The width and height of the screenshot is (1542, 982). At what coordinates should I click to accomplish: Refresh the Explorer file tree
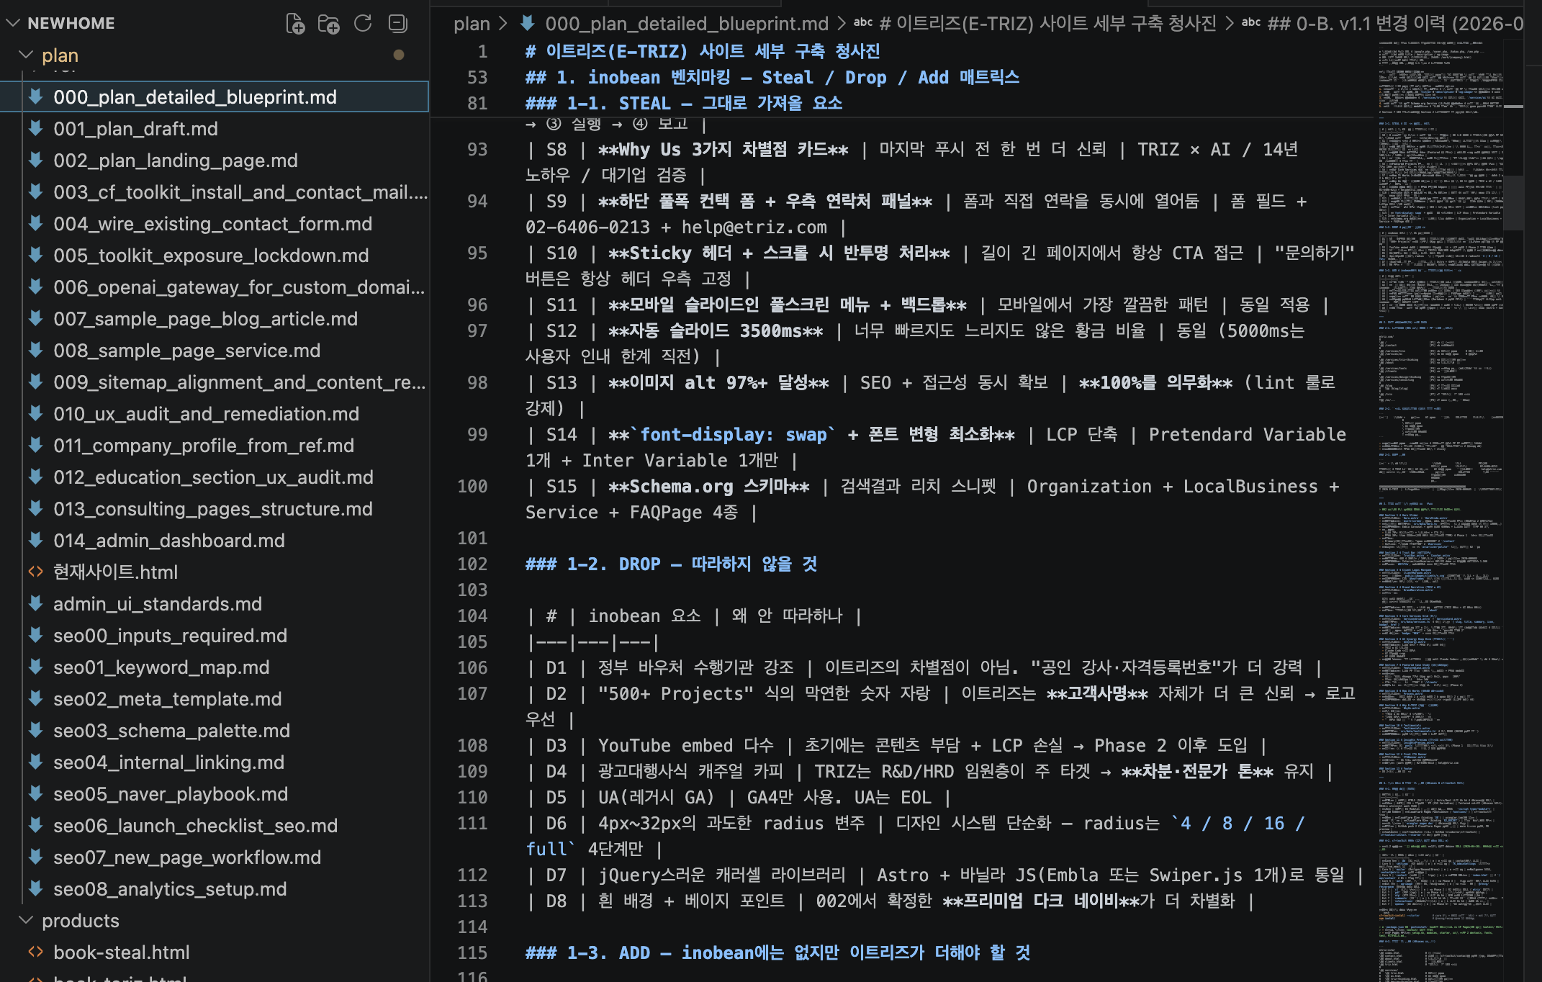pyautogui.click(x=363, y=24)
